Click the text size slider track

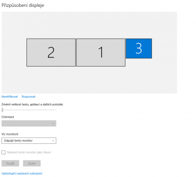coord(29,110)
